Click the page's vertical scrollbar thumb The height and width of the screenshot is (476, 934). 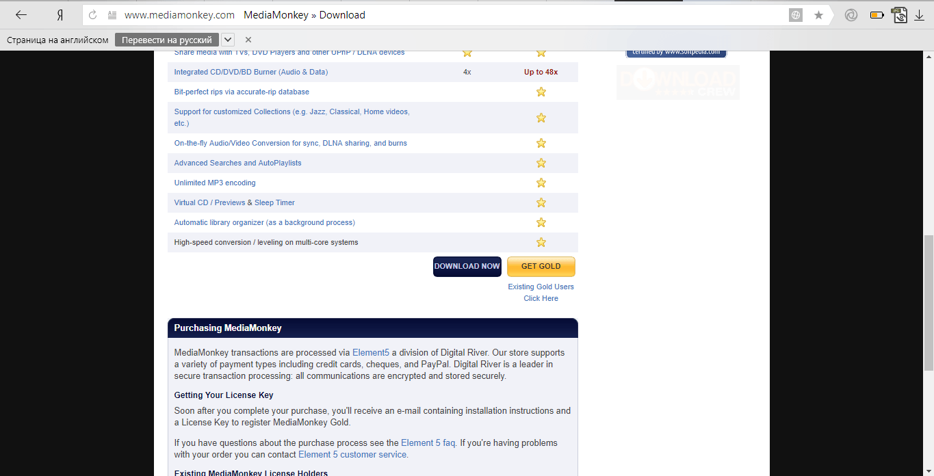pos(929,302)
